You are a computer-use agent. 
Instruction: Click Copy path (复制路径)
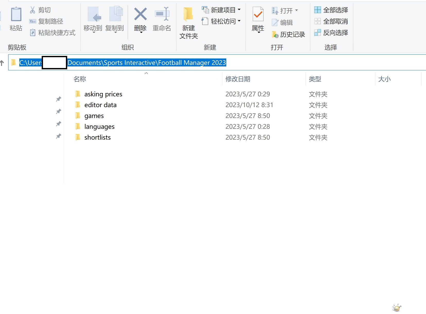pyautogui.click(x=46, y=21)
